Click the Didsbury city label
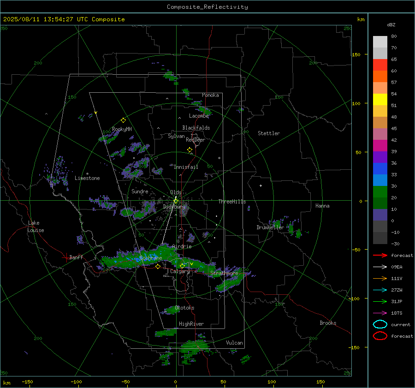 [x=174, y=207]
